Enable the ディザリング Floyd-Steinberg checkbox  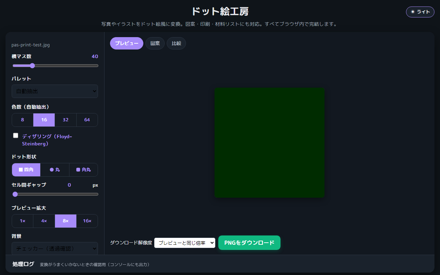[15, 135]
